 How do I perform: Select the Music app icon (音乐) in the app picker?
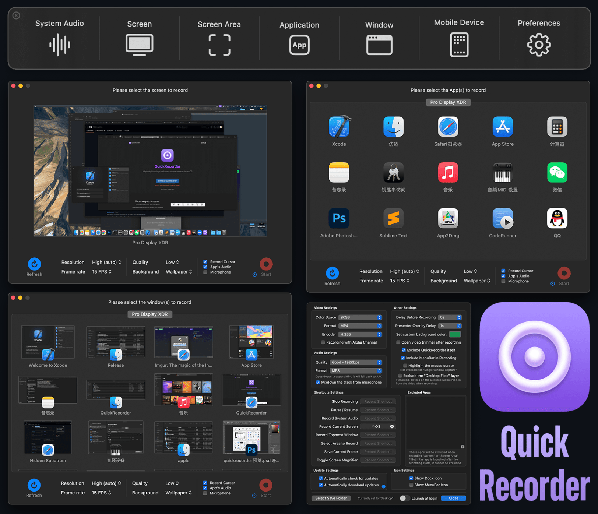[448, 173]
